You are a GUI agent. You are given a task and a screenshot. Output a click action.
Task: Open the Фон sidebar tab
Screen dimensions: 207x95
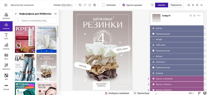(x=6, y=77)
